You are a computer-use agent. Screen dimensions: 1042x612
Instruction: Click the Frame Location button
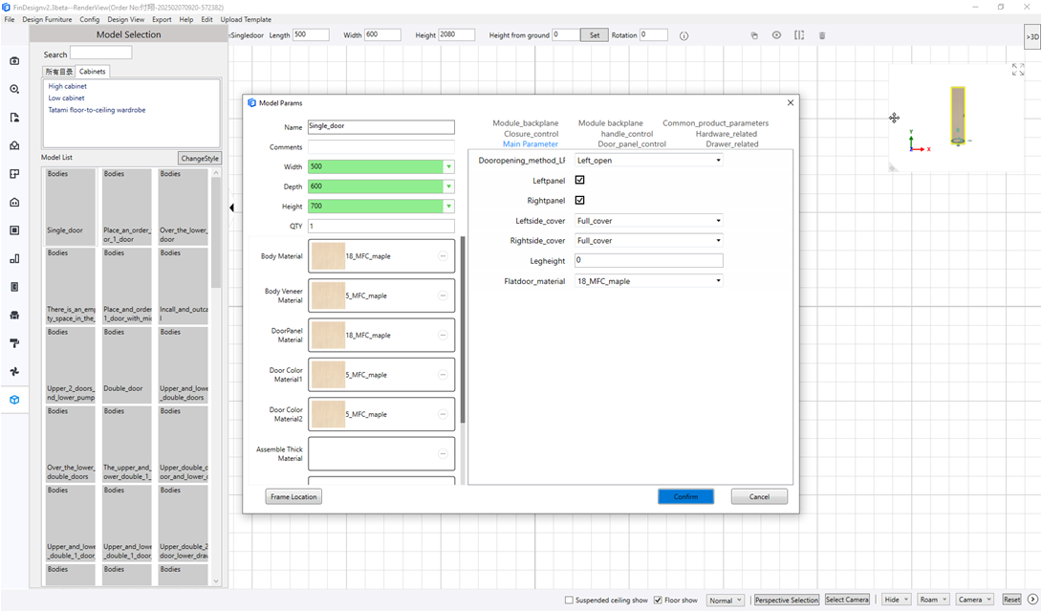pyautogui.click(x=293, y=496)
